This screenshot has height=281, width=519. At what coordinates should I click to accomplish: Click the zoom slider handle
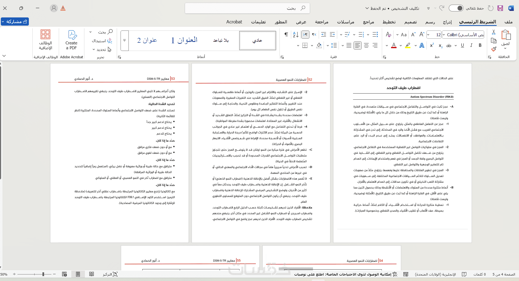click(43, 274)
